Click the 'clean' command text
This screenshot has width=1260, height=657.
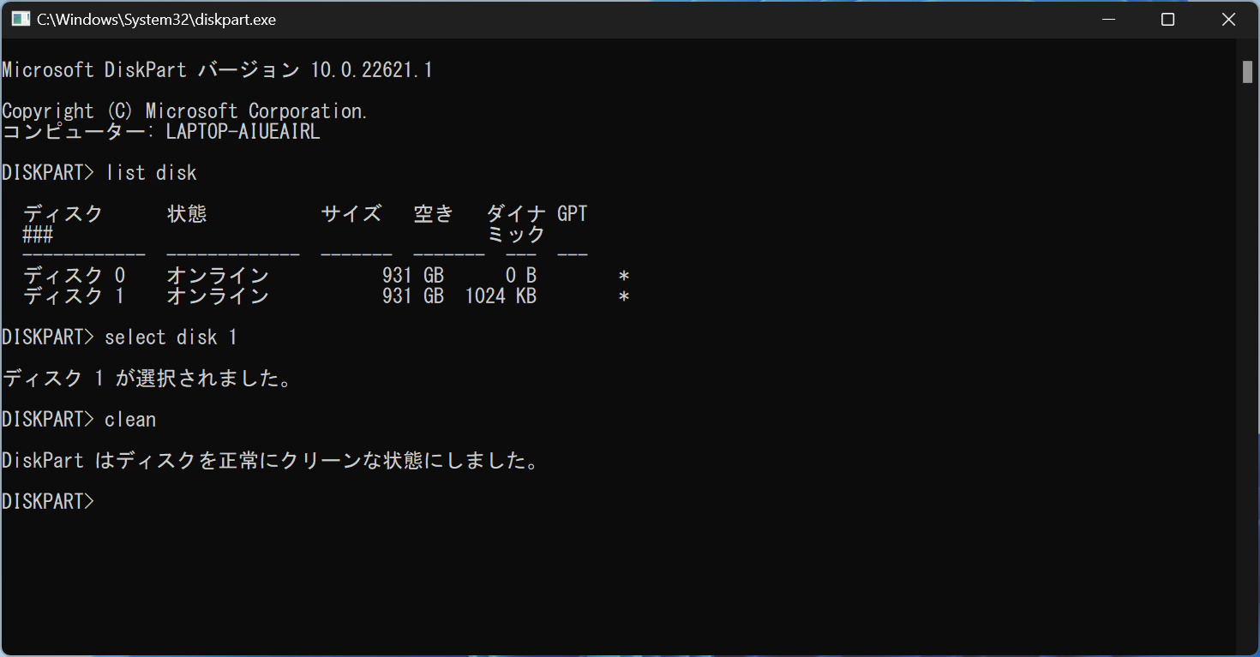pyautogui.click(x=130, y=420)
